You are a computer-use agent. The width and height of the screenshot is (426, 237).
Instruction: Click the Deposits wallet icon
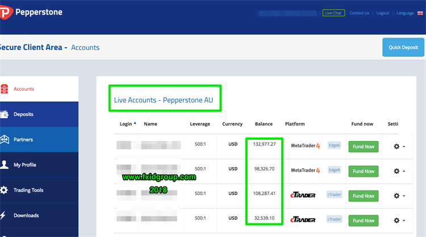(5, 114)
